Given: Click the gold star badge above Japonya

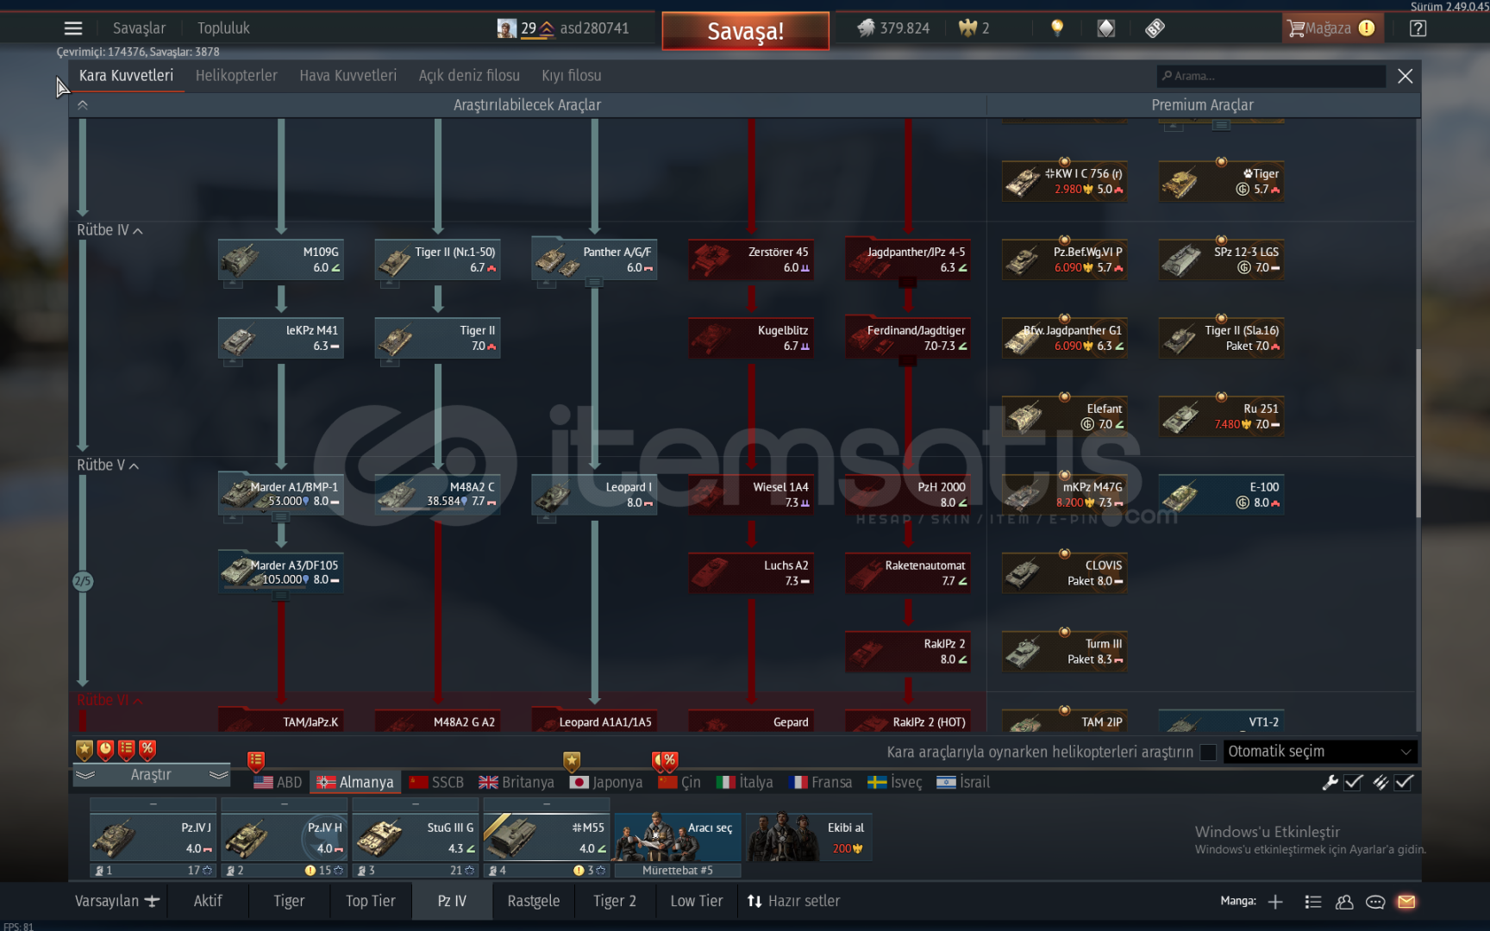Looking at the screenshot, I should point(572,762).
